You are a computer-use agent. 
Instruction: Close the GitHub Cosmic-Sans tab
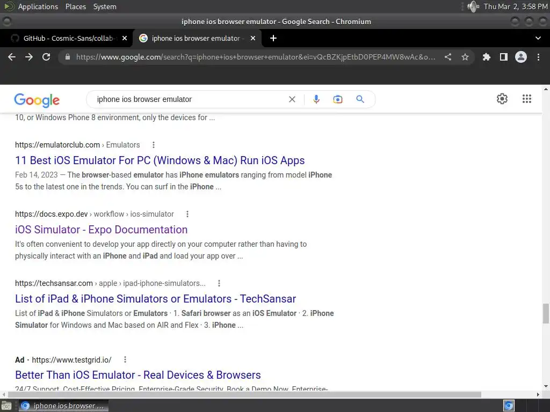125,38
